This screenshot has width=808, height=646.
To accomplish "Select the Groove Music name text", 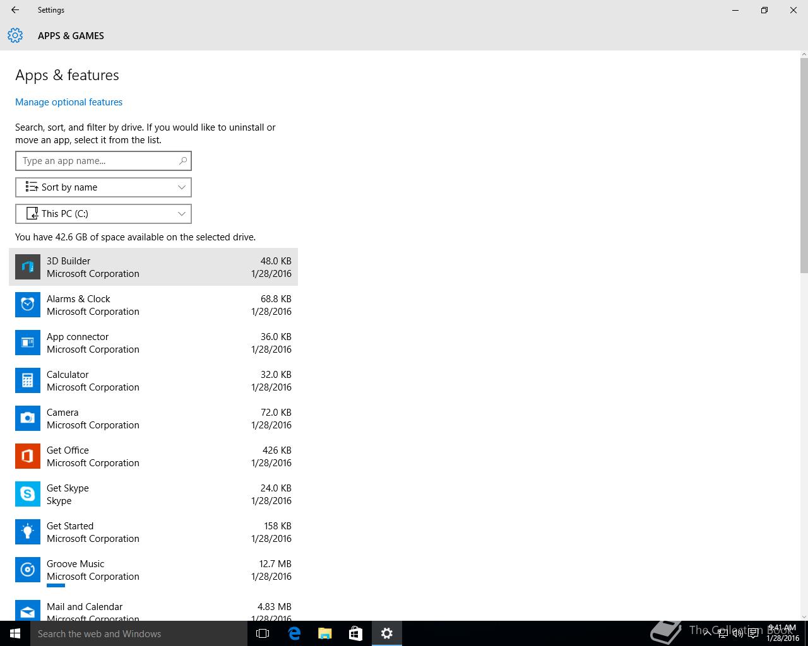I will (75, 564).
